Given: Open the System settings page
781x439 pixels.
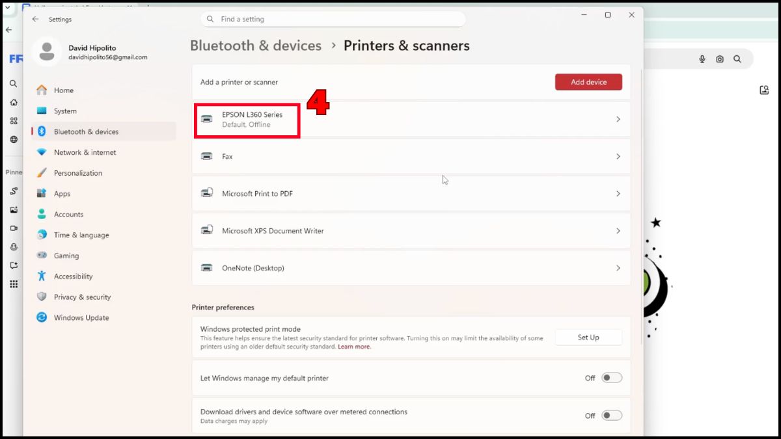Looking at the screenshot, I should click(x=103, y=111).
